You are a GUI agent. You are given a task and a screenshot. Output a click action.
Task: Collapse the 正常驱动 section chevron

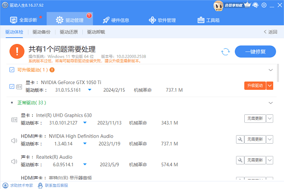click(x=271, y=103)
